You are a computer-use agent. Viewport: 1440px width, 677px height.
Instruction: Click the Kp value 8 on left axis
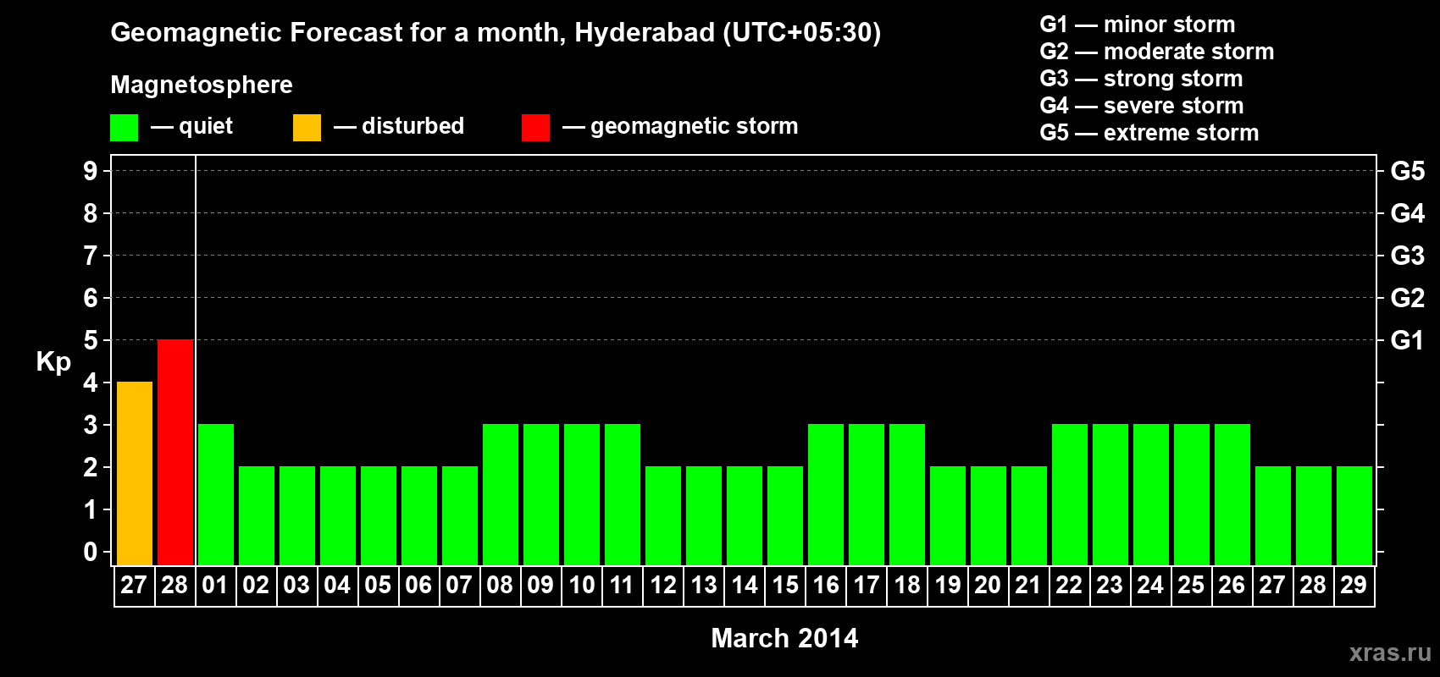tap(91, 213)
